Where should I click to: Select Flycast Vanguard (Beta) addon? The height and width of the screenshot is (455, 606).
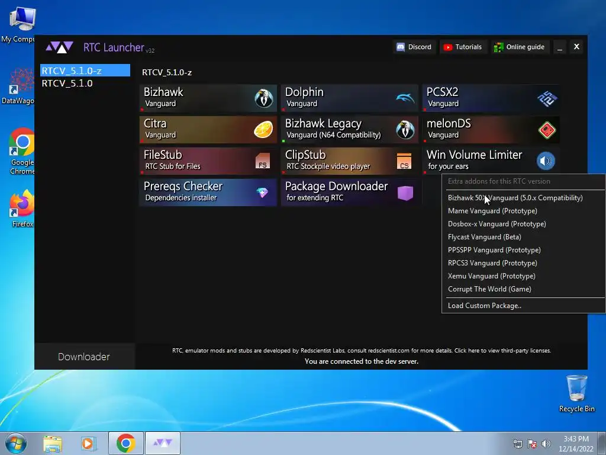point(484,237)
